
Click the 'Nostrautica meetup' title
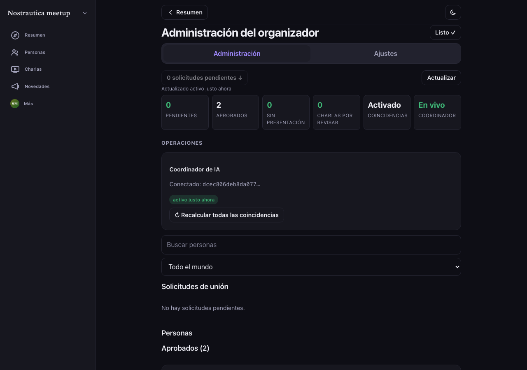click(39, 13)
